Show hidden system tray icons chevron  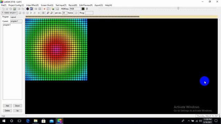[189, 121]
